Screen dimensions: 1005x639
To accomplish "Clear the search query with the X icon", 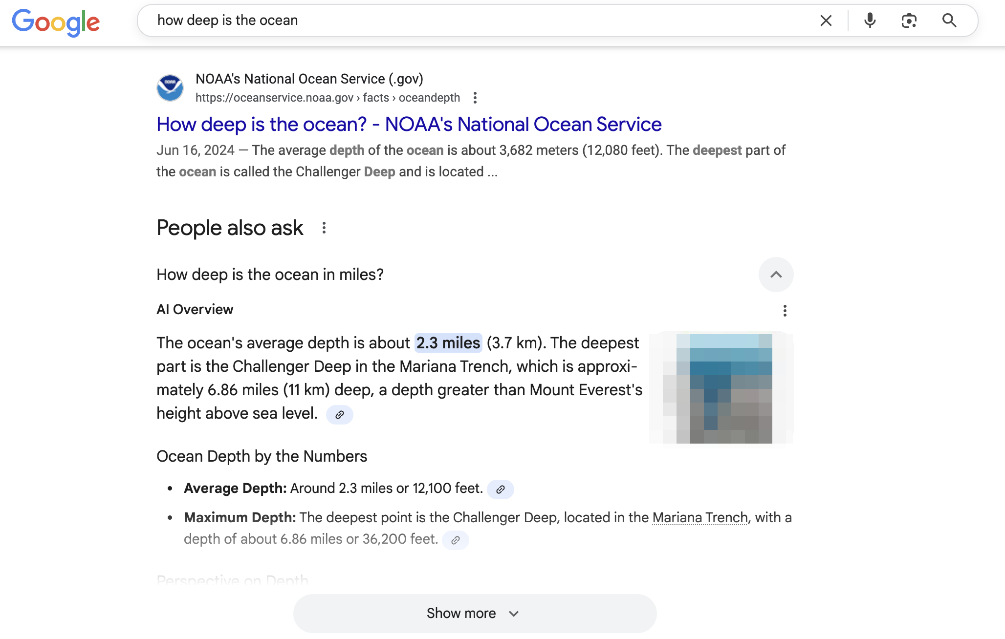I will 826,21.
